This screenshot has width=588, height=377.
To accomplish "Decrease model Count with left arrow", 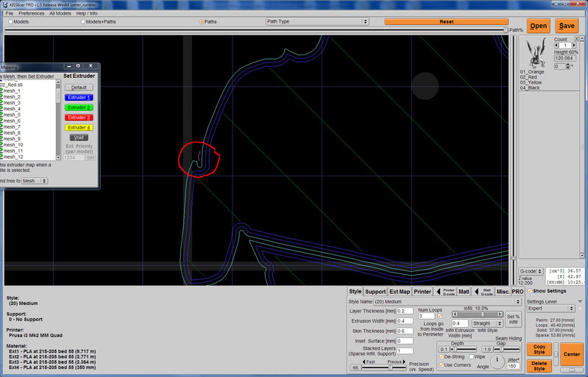I will (x=556, y=46).
